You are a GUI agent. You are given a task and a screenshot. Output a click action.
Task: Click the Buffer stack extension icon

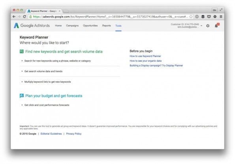203,17
